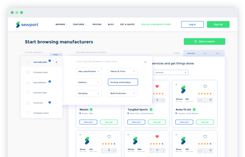Click the Company type building icon
The image size is (245, 157).
[28, 72]
